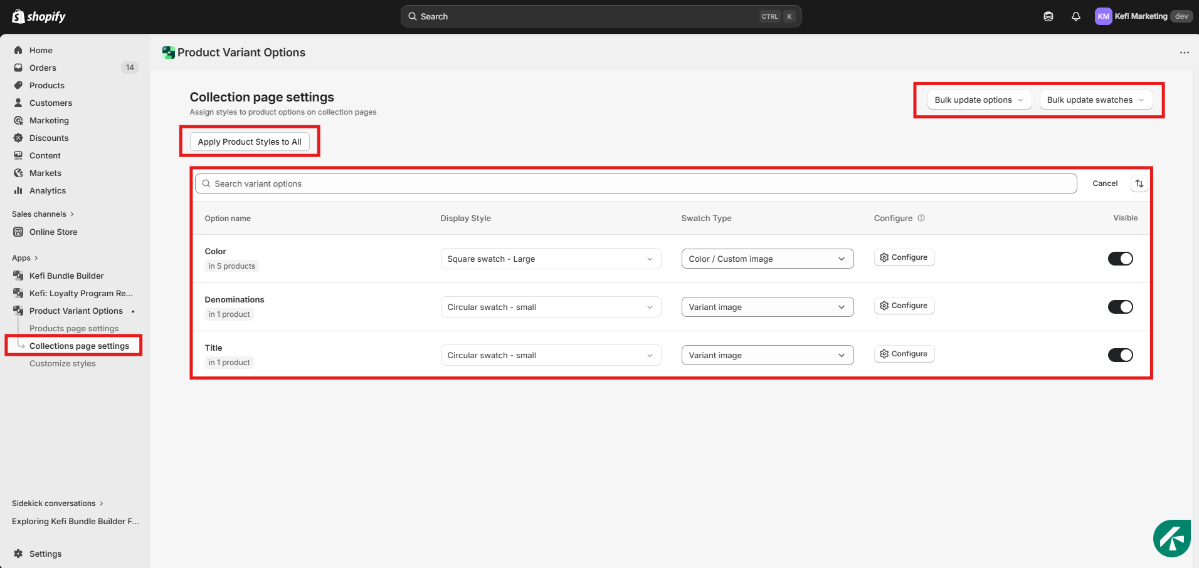Click the notifications bell icon
The width and height of the screenshot is (1199, 568).
coord(1075,16)
